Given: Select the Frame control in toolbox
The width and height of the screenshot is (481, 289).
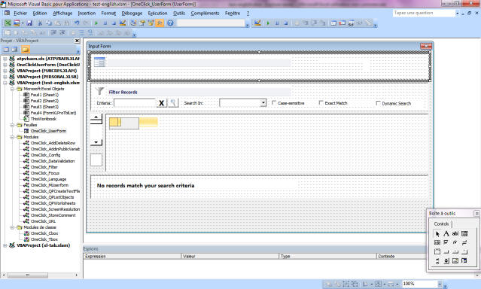Looking at the screenshot, I should [x=437, y=252].
